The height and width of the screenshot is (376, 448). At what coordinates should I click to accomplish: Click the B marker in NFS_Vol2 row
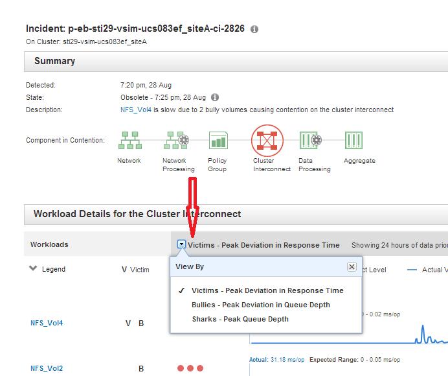click(141, 369)
